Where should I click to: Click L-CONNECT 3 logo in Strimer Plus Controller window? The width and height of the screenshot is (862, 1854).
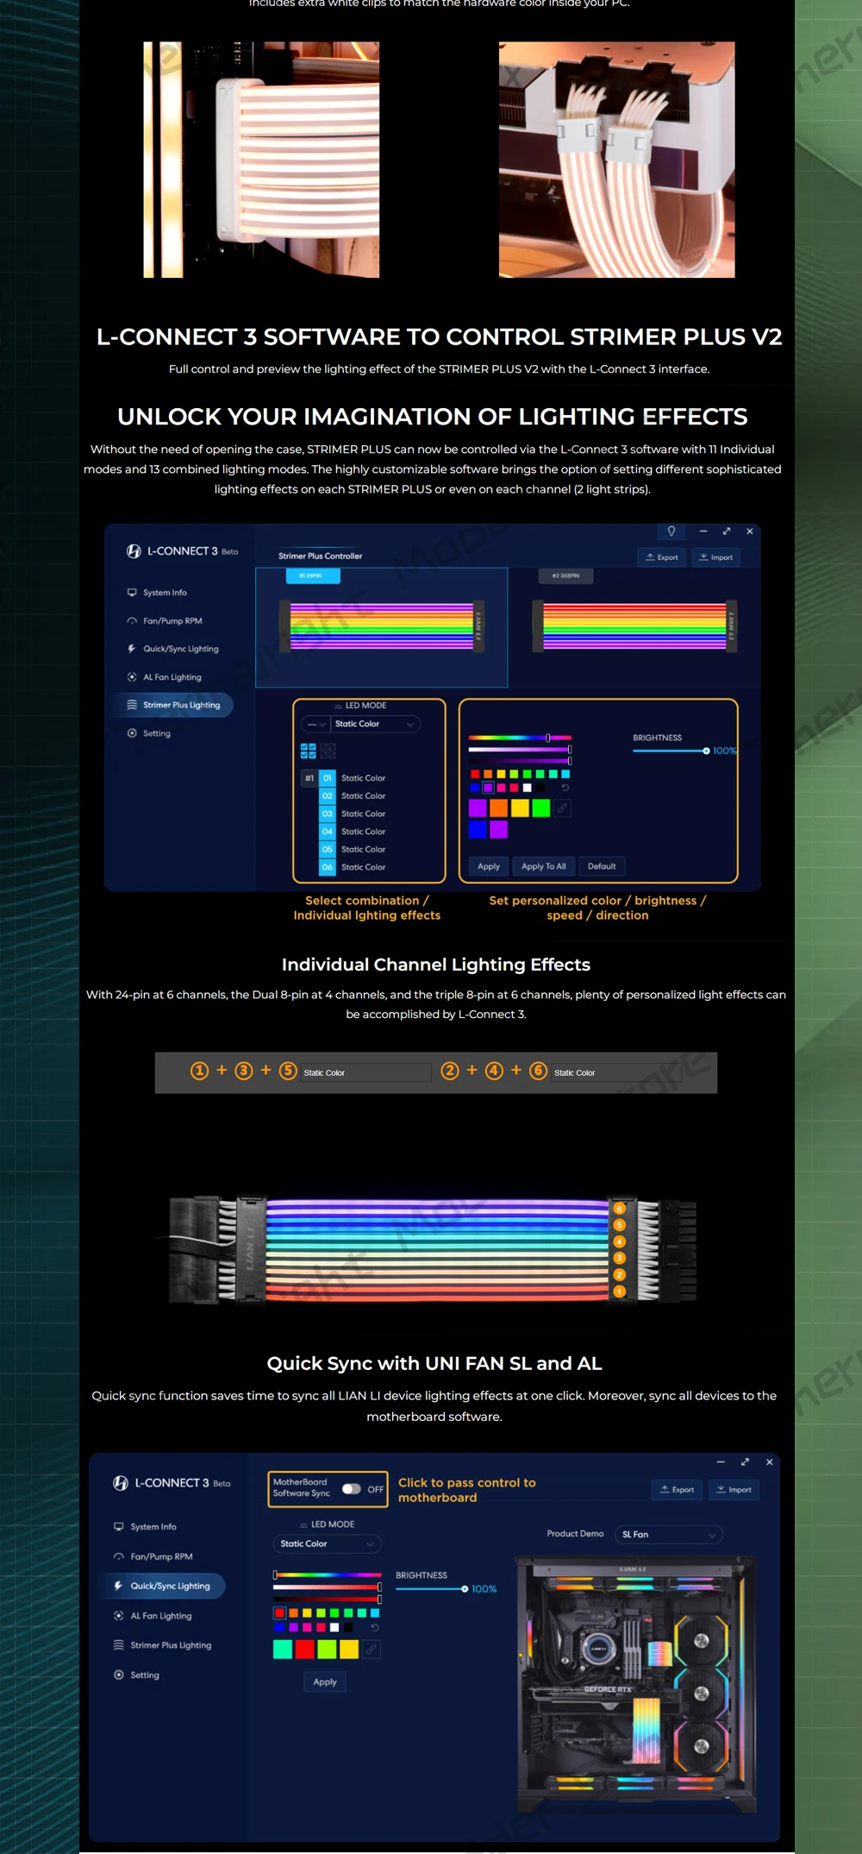tap(134, 551)
